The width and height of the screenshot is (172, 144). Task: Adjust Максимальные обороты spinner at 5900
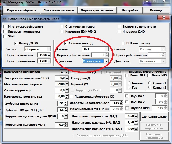(67, 84)
